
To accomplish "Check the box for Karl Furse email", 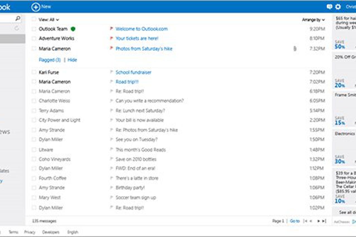I will [34, 72].
